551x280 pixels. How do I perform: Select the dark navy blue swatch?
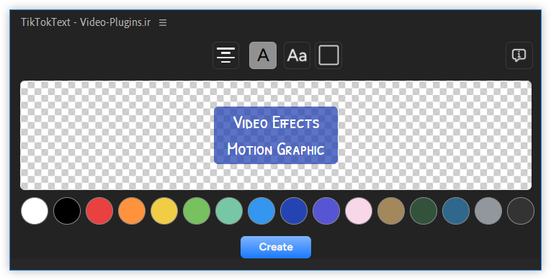click(294, 211)
